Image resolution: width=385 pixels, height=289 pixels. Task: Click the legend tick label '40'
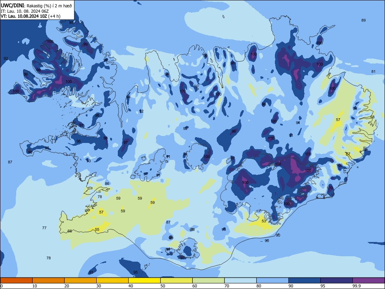pyautogui.click(x=131, y=286)
